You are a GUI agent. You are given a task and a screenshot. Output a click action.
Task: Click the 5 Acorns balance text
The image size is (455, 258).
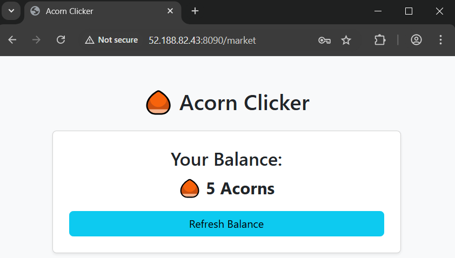240,188
